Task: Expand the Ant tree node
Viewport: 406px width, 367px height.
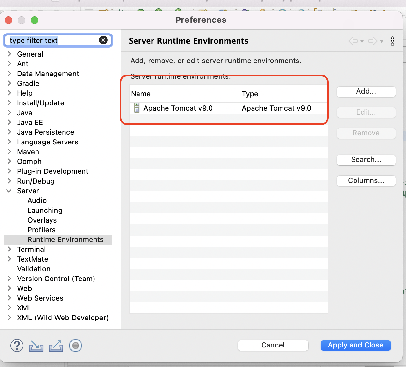Action: tap(9, 63)
